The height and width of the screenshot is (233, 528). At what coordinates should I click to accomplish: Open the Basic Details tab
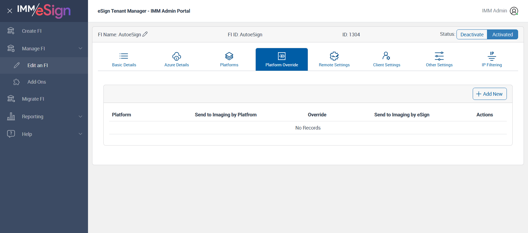(x=124, y=59)
